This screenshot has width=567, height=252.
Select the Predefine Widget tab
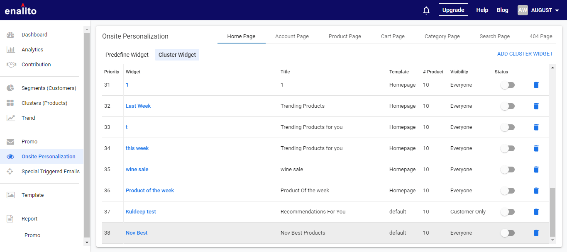[x=127, y=55]
